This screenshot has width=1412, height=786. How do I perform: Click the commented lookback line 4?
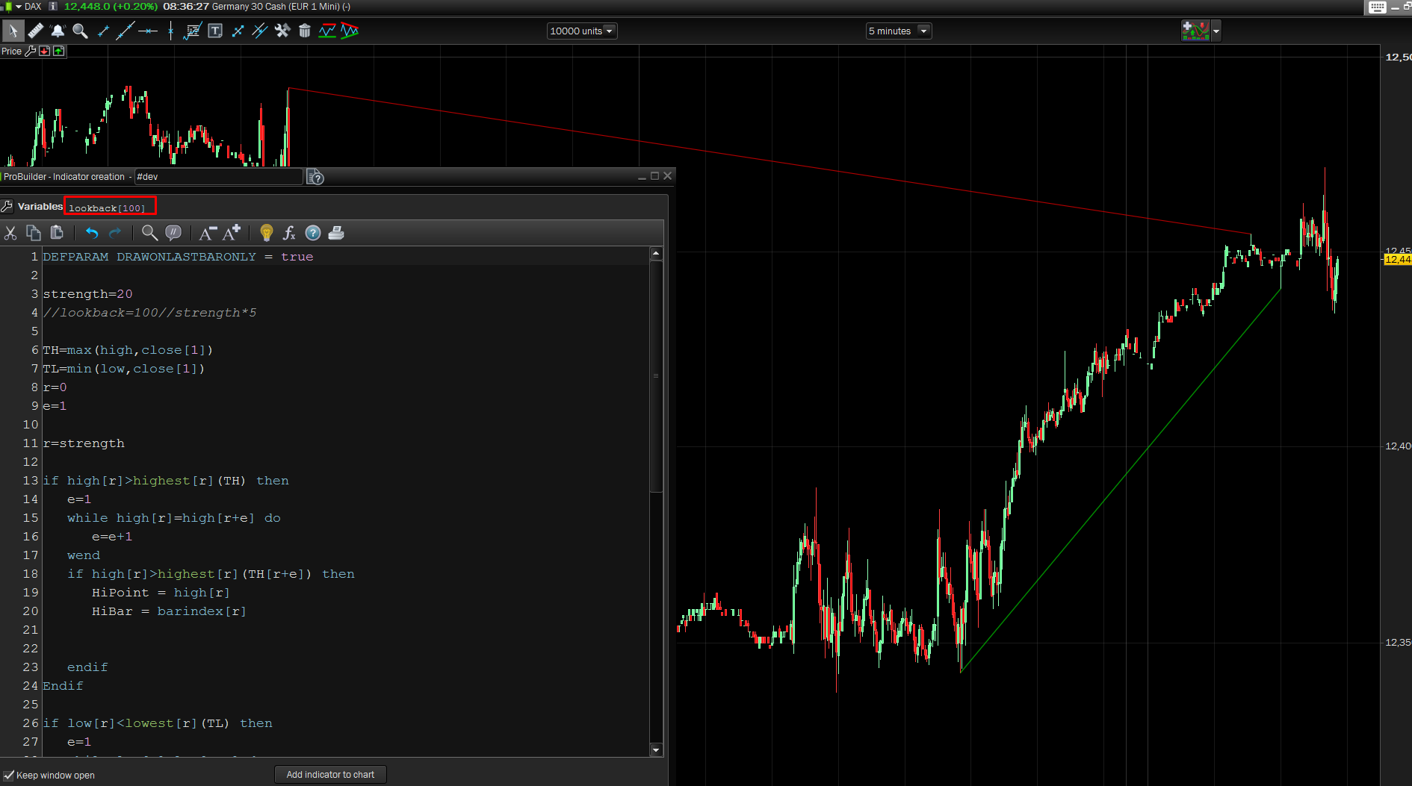coord(149,313)
